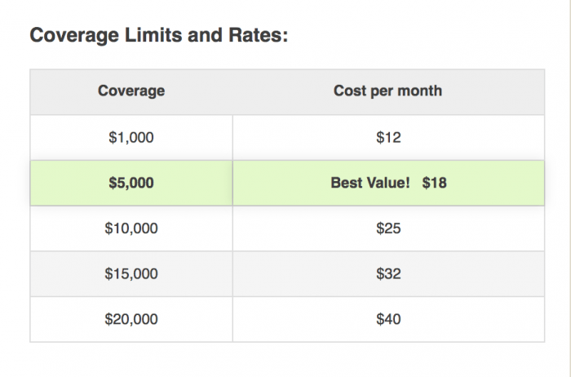The width and height of the screenshot is (571, 377).
Task: Select the $20,000 coverage cell
Action: click(131, 319)
